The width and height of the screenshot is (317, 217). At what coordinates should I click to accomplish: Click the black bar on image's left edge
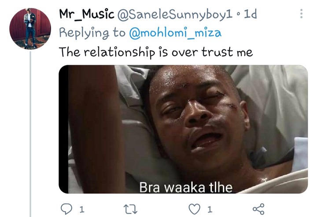point(64,129)
